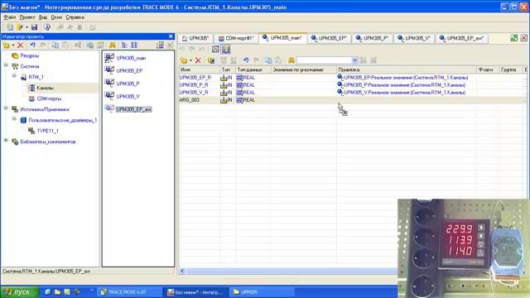Collapse the Система tree node
530x298 pixels.
click(6, 65)
